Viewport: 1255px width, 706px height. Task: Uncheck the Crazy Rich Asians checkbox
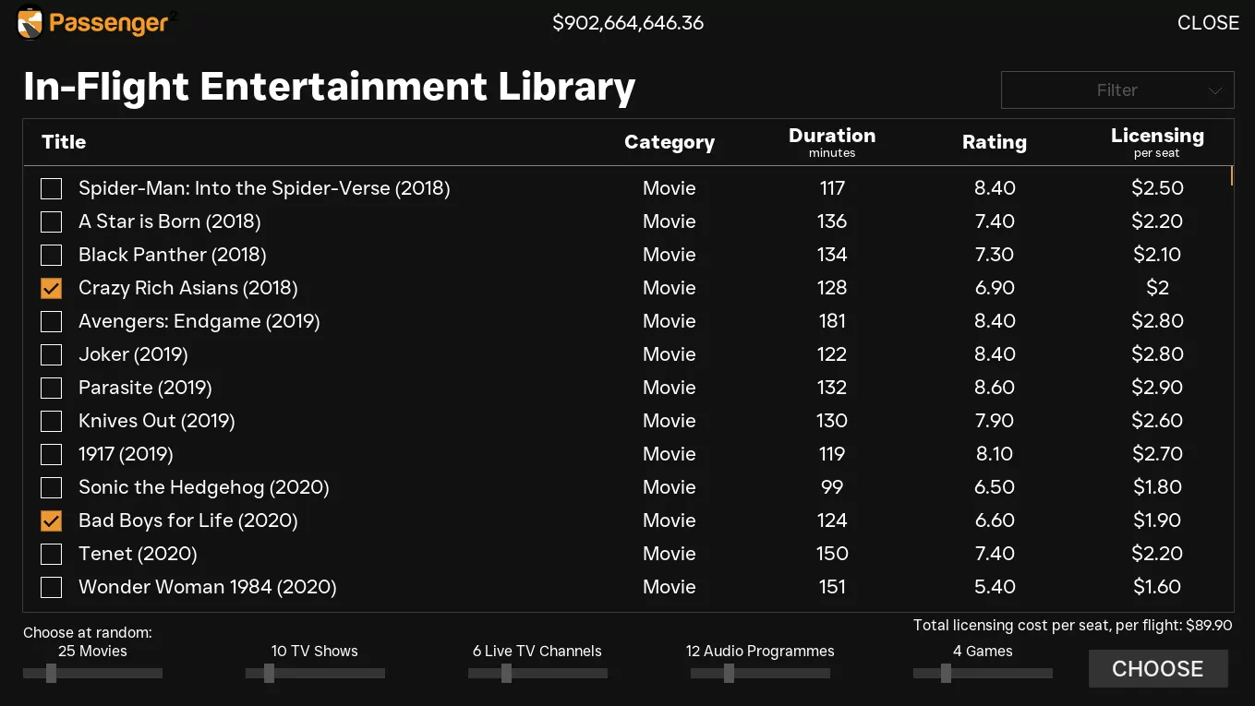(x=52, y=288)
